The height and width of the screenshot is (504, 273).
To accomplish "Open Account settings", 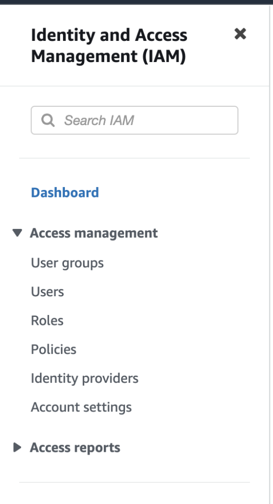I will click(x=81, y=407).
